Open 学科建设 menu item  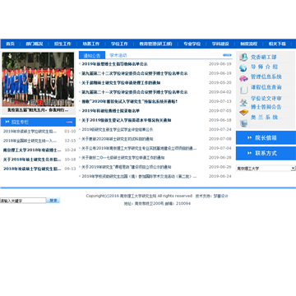[220, 44]
